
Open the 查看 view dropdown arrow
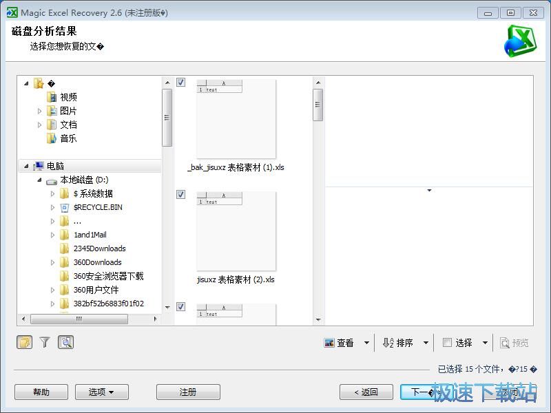tap(366, 343)
